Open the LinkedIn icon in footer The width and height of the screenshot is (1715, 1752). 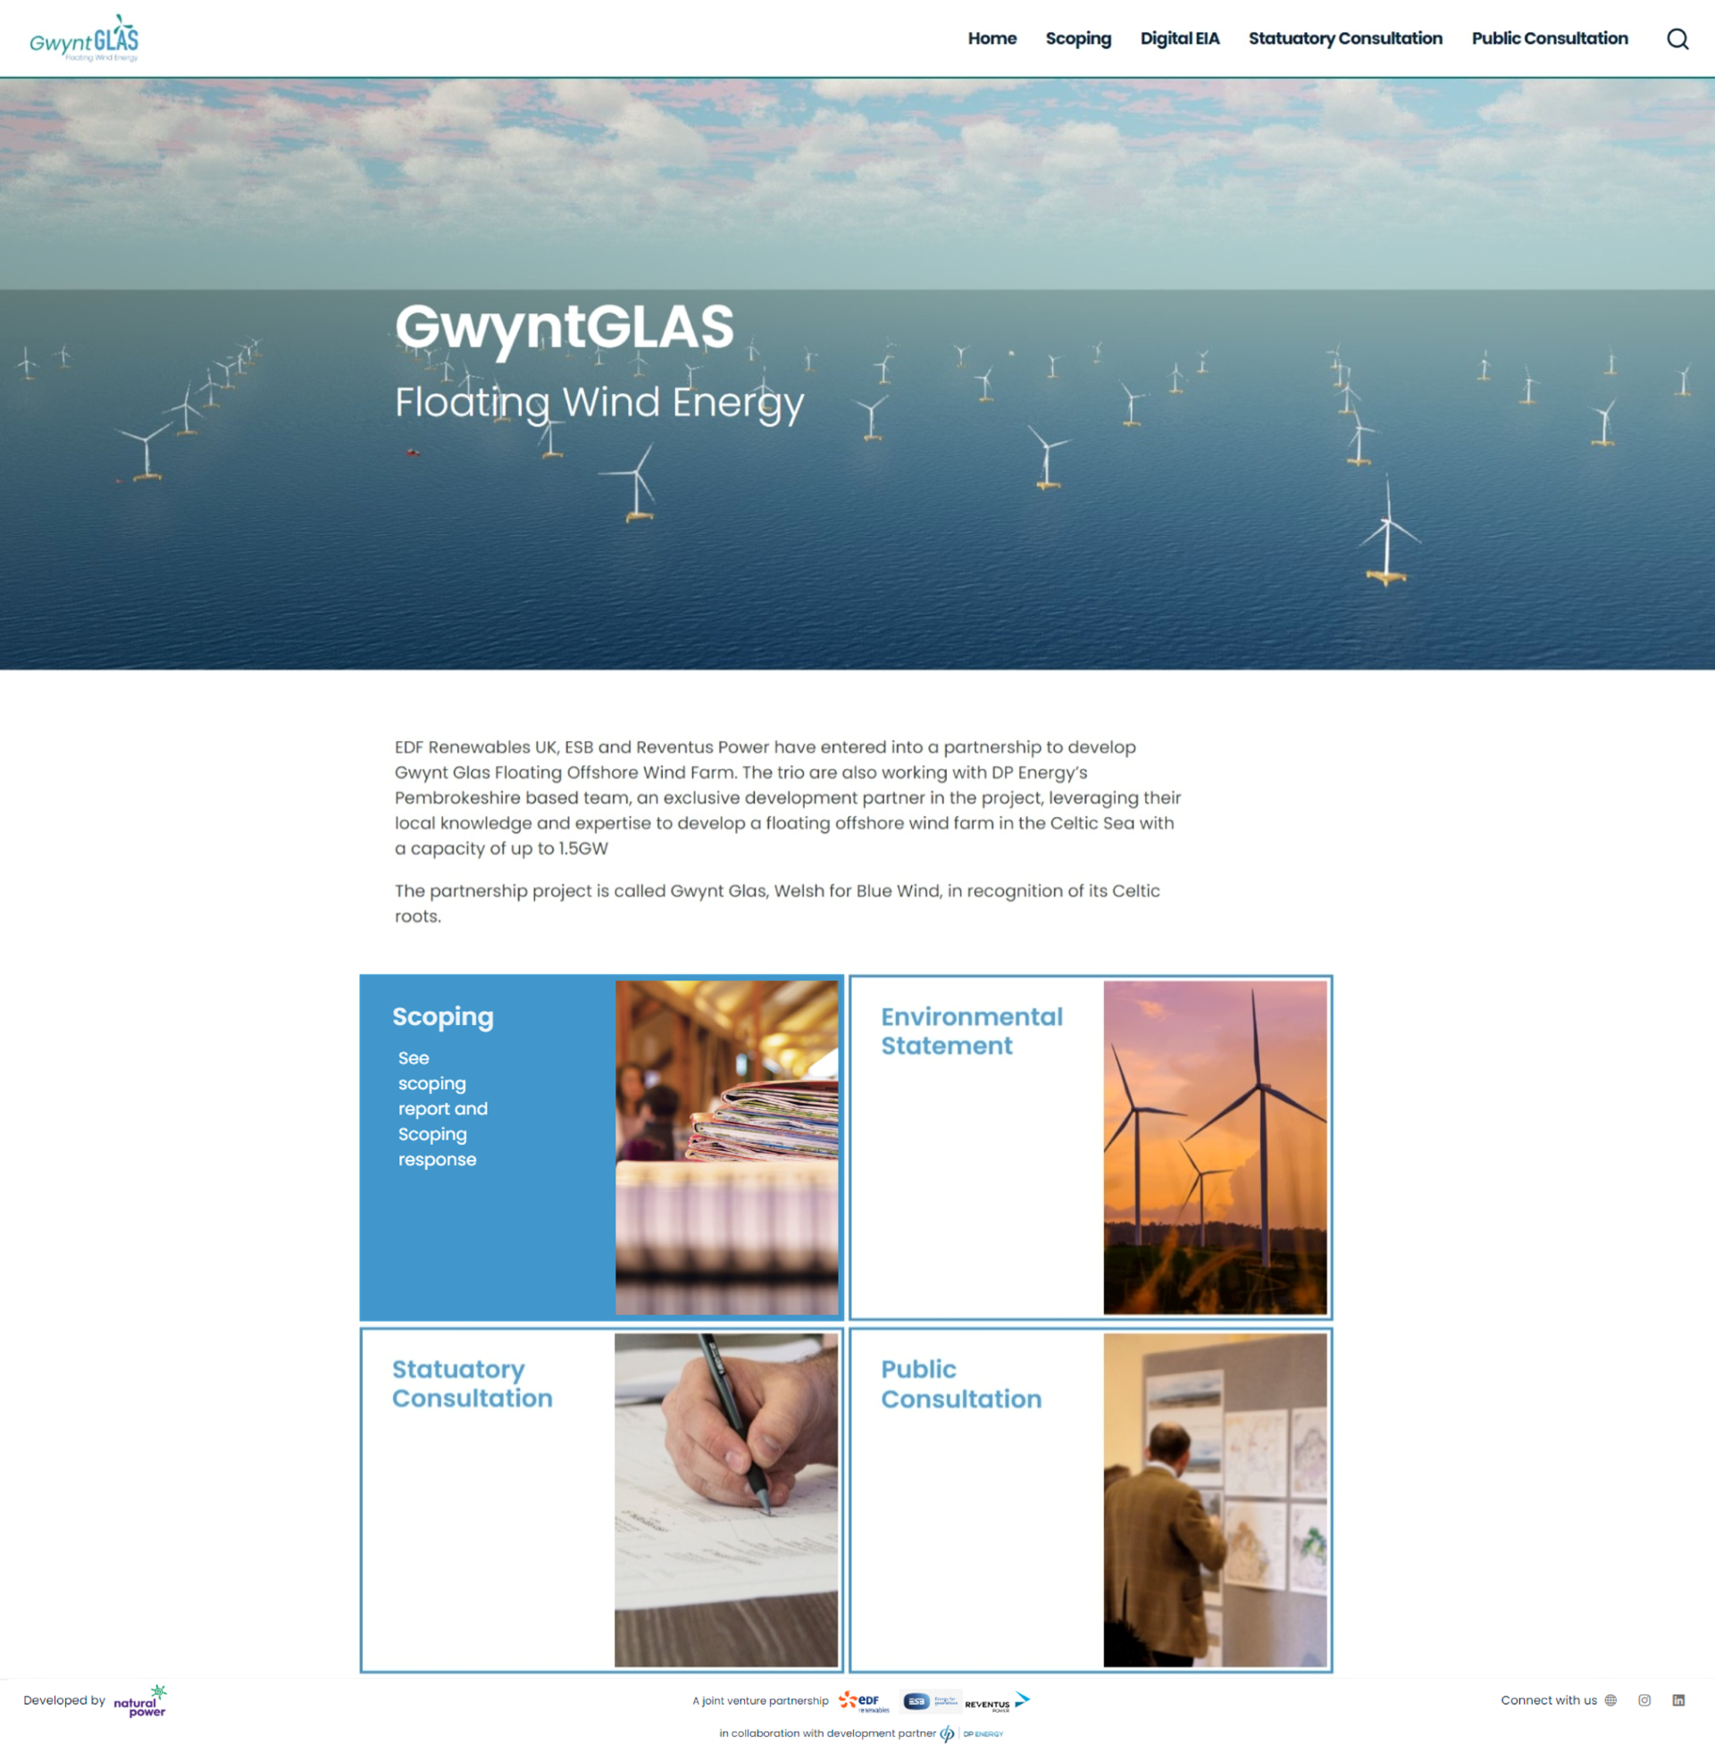click(x=1678, y=1700)
